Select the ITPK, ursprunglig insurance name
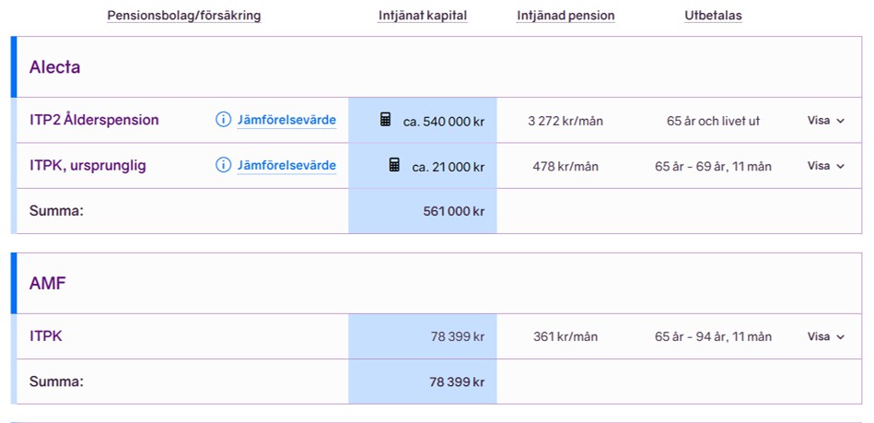 tap(88, 166)
